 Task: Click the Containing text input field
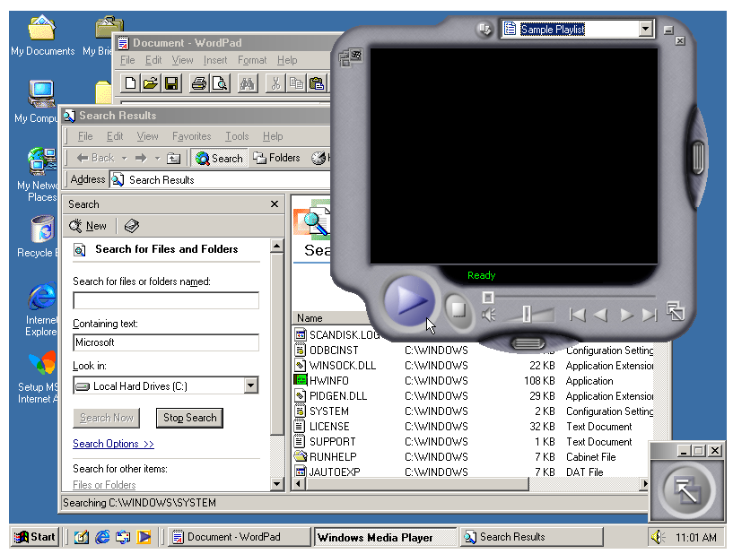pyautogui.click(x=165, y=342)
